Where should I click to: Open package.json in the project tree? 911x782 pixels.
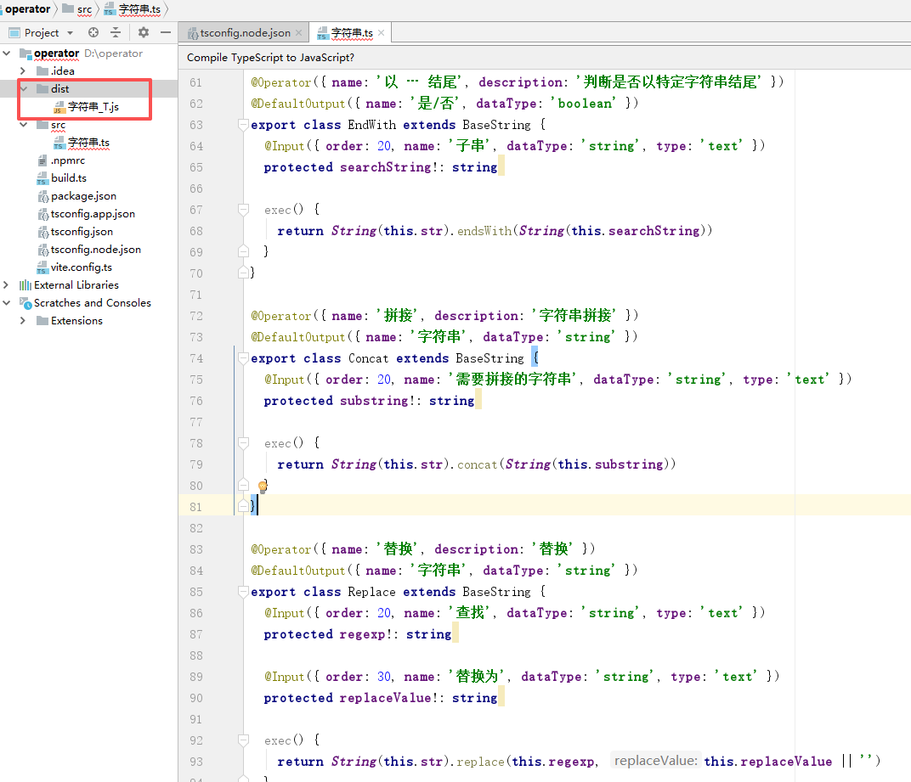(x=83, y=196)
